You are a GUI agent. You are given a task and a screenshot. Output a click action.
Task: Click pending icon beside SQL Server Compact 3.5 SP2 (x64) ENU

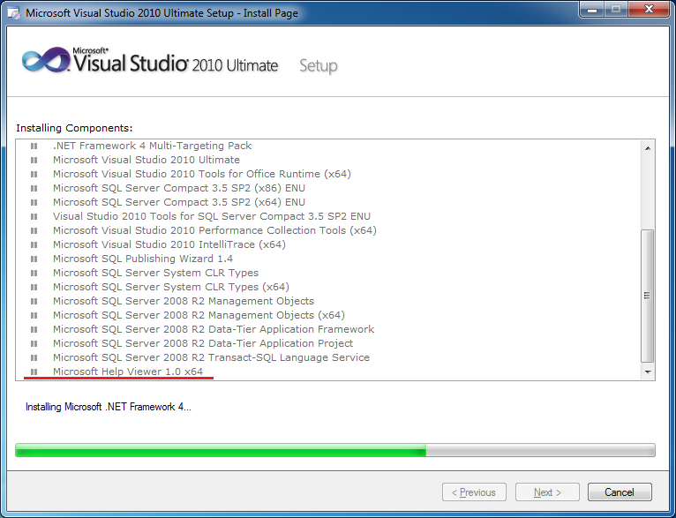click(34, 203)
